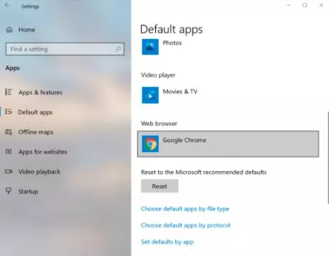This screenshot has height=256, width=329.
Task: Click the Default apps sidebar icon
Action: coord(9,112)
